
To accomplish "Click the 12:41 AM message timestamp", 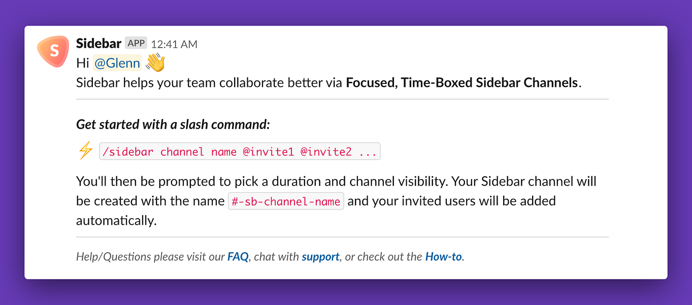I will (174, 44).
